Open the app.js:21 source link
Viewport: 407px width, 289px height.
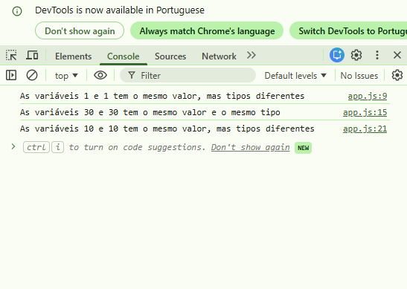click(x=365, y=129)
